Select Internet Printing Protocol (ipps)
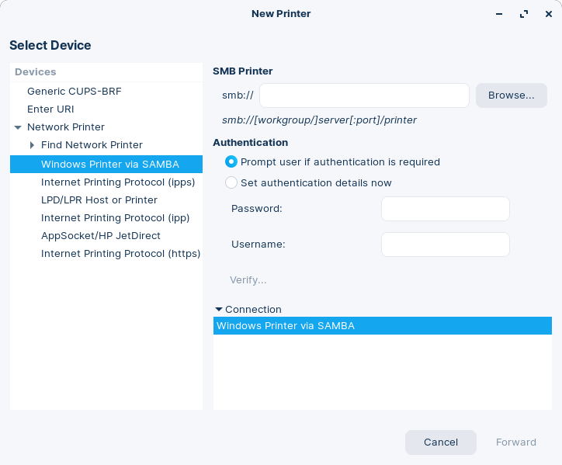This screenshot has height=465, width=562. pos(118,182)
